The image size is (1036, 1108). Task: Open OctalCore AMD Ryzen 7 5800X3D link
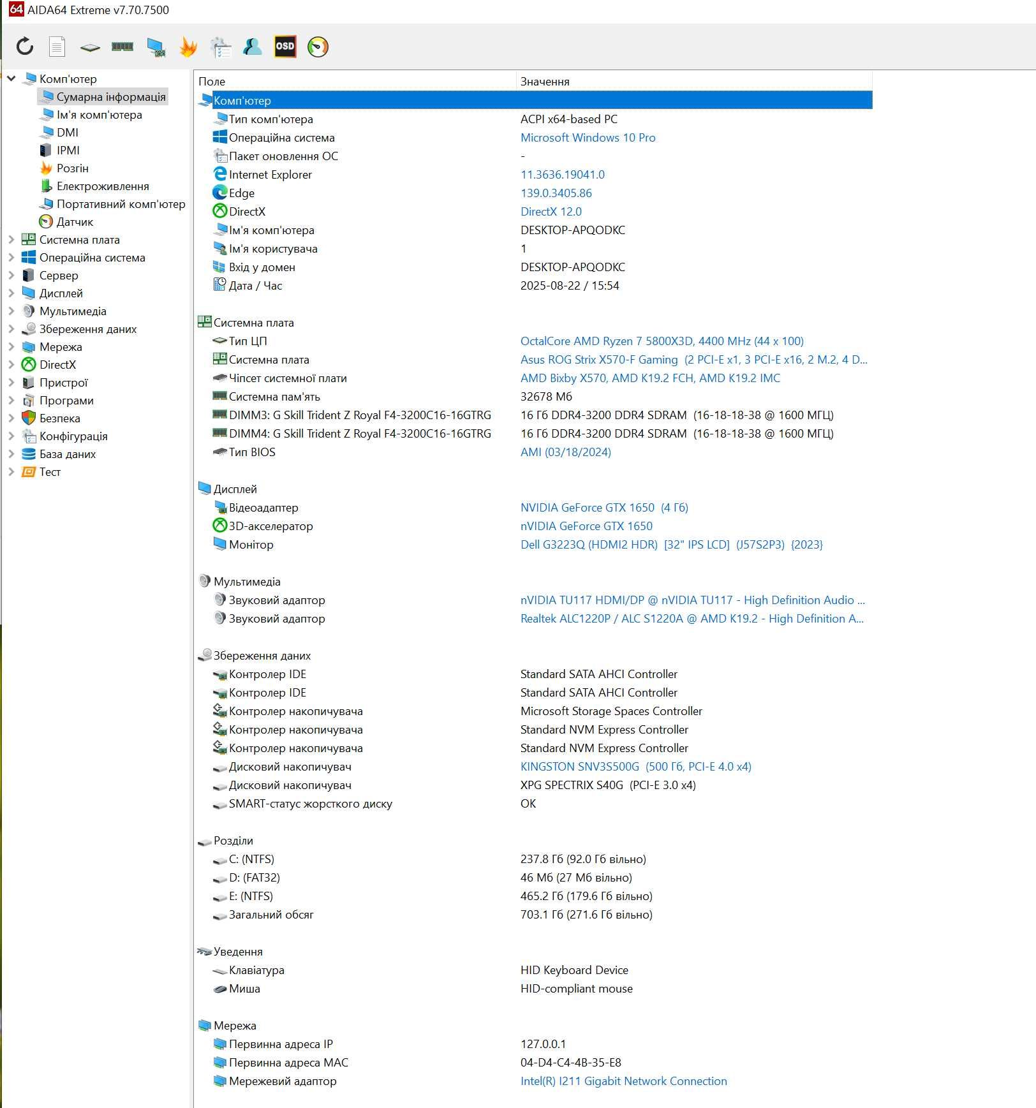(x=662, y=341)
